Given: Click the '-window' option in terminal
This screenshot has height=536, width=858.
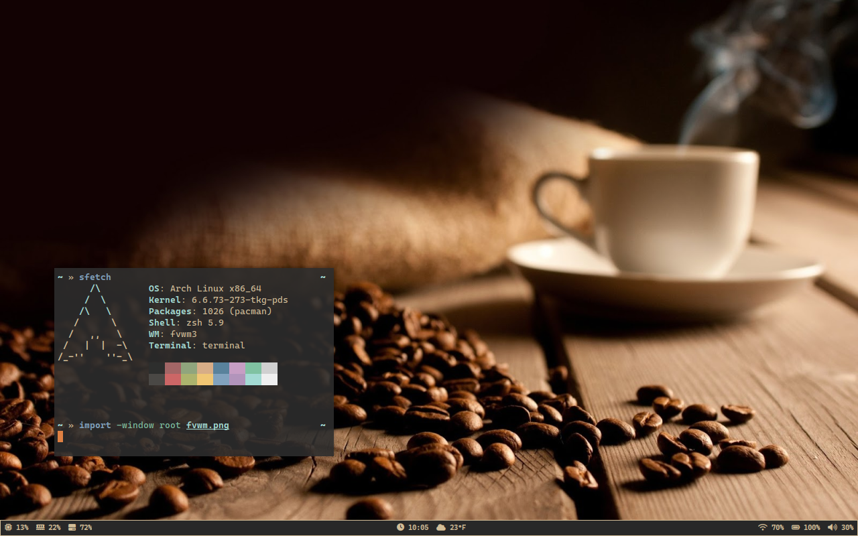Looking at the screenshot, I should point(135,425).
